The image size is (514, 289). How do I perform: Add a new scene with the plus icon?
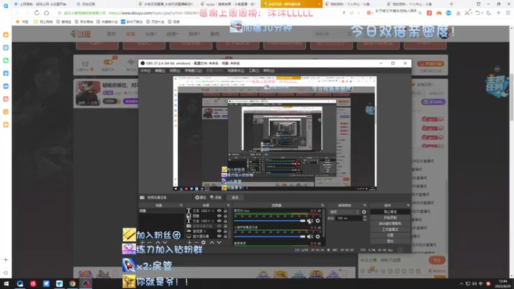142,243
